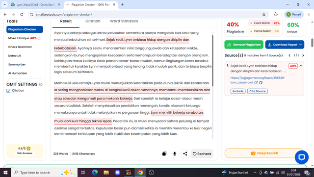Switch to the Citation tab
This screenshot has width=314, height=177.
93,21
